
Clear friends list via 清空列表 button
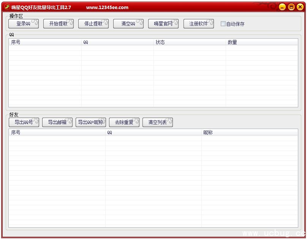[x=157, y=122]
